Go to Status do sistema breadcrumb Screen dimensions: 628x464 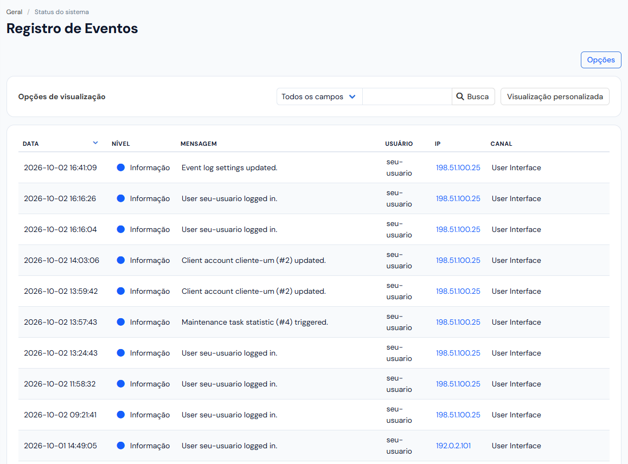point(62,12)
